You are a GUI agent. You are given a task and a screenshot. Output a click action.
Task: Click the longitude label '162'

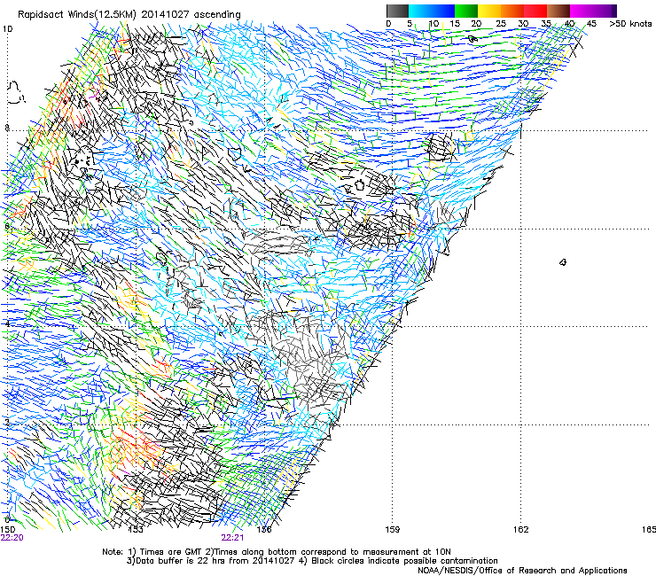[x=521, y=530]
